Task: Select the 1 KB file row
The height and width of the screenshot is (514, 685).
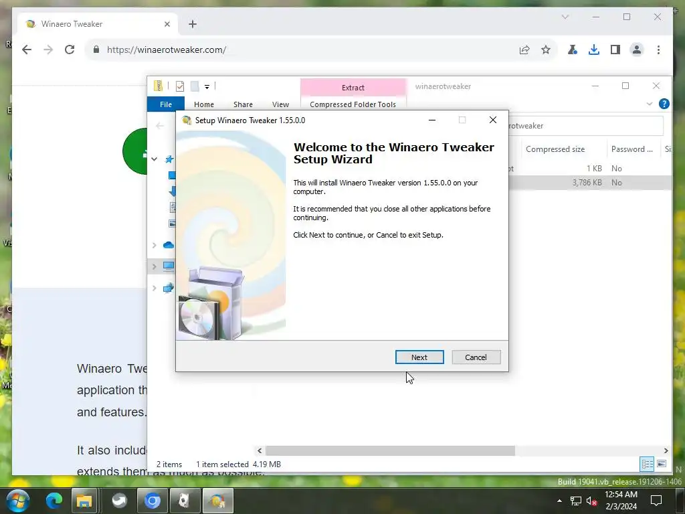Action: pos(590,168)
